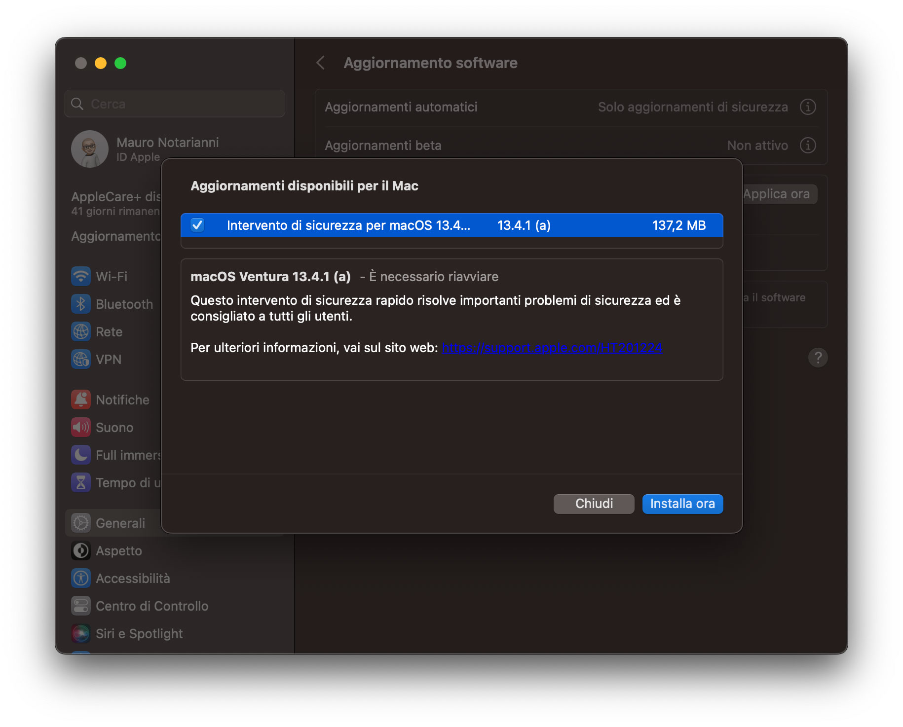Open Centro di Controllo settings
This screenshot has height=727, width=903.
point(81,606)
